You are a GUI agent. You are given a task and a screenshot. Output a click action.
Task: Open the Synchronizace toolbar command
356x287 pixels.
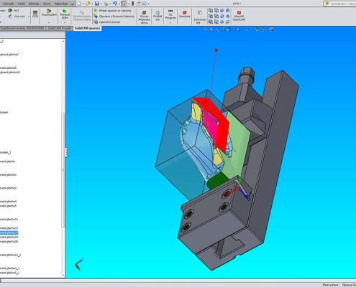pos(82,15)
